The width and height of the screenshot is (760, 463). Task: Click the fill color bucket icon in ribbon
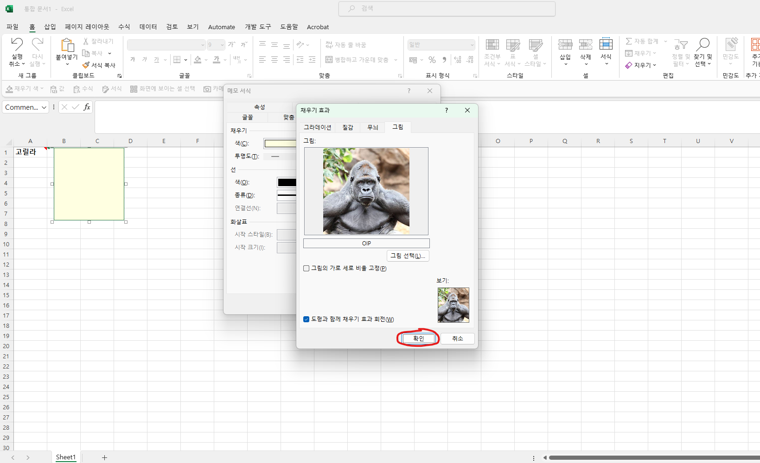point(198,59)
